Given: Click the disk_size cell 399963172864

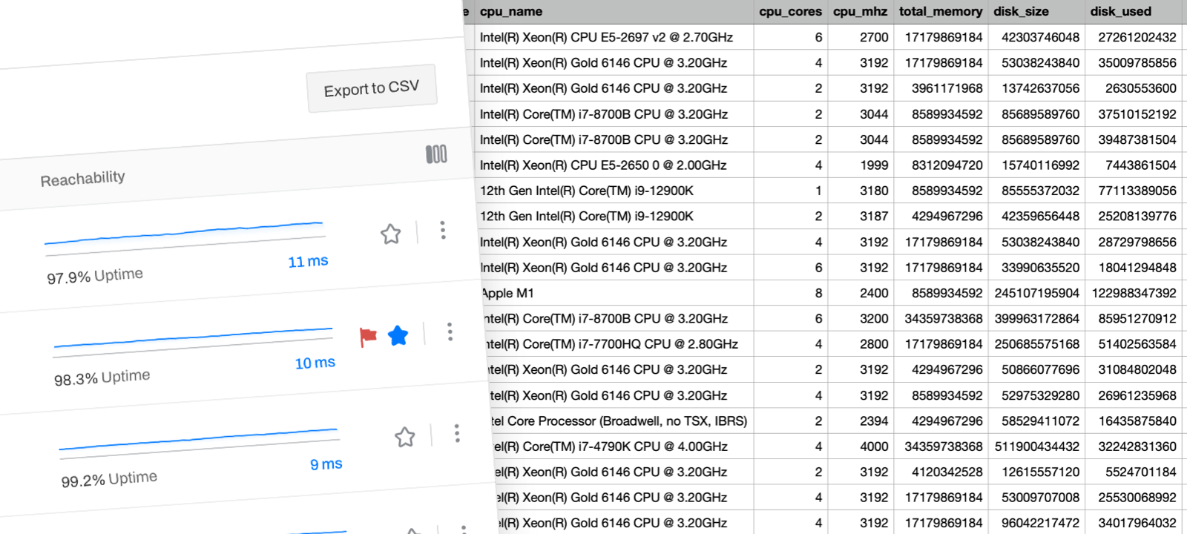Looking at the screenshot, I should [x=1037, y=318].
